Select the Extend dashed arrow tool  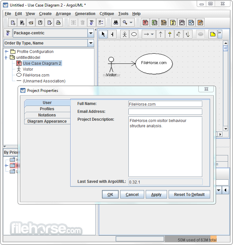179,34
